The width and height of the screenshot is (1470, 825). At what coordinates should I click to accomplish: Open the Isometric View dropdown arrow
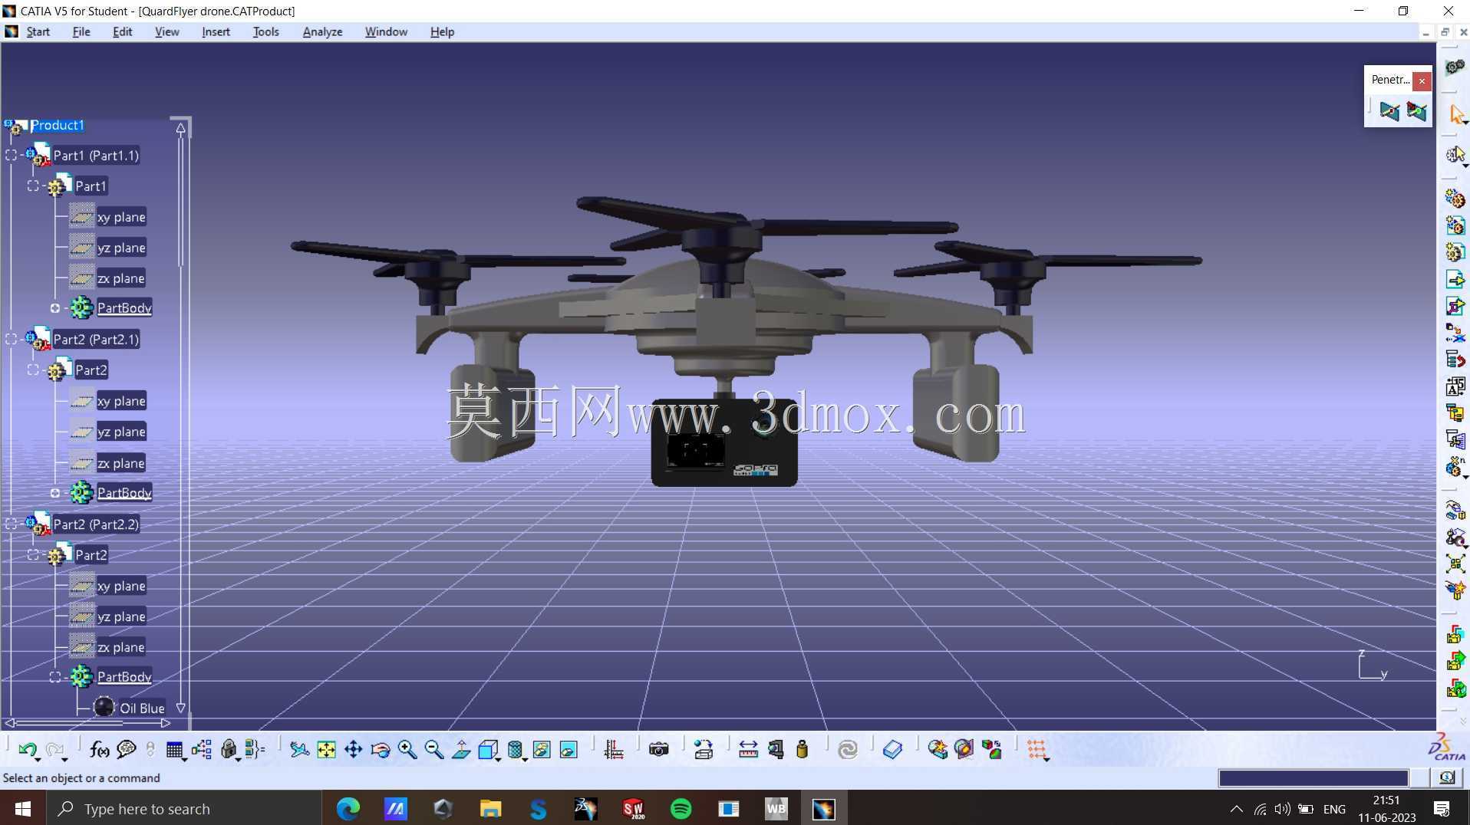pos(499,759)
